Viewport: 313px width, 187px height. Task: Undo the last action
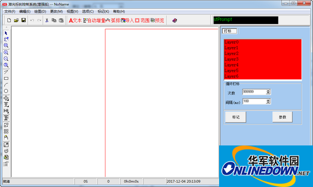tap(32, 20)
